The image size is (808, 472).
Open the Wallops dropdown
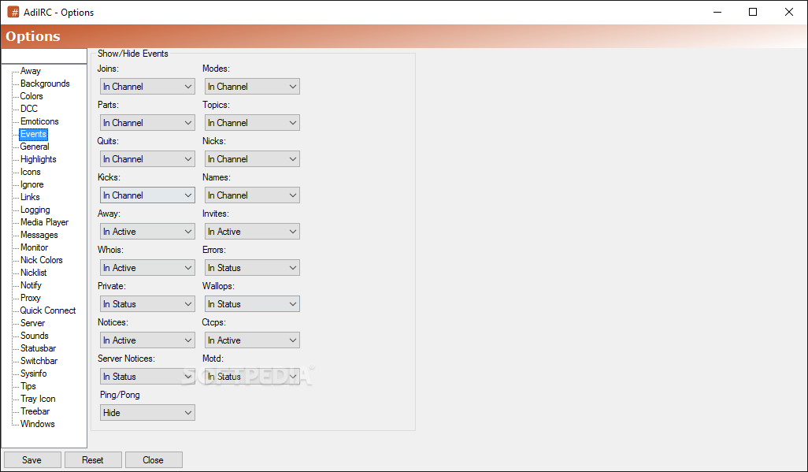click(252, 304)
